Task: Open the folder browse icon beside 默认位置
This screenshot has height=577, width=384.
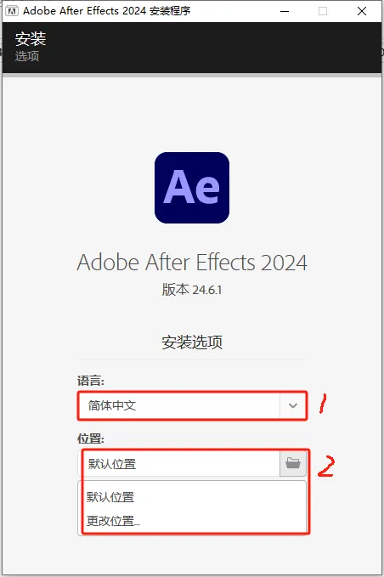Action: click(x=293, y=463)
